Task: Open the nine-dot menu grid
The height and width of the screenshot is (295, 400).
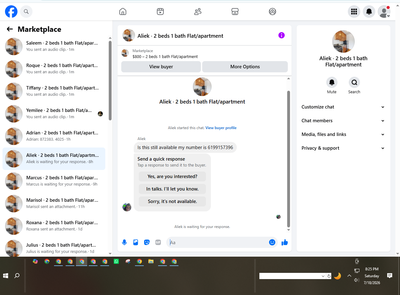Action: (354, 12)
